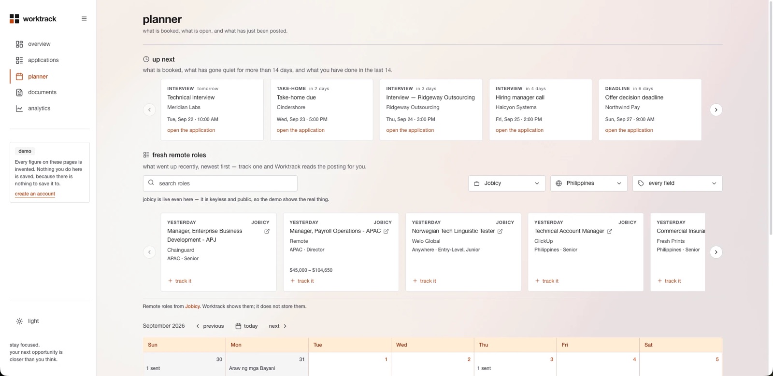Open external link for Manager, Payroll Operations - APAC

pyautogui.click(x=386, y=231)
